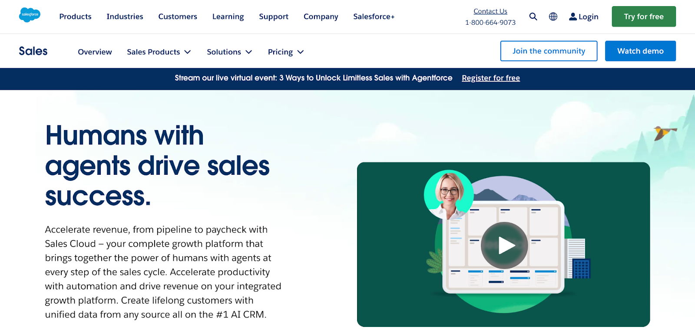
Task: Select the Customers menu item
Action: 178,16
